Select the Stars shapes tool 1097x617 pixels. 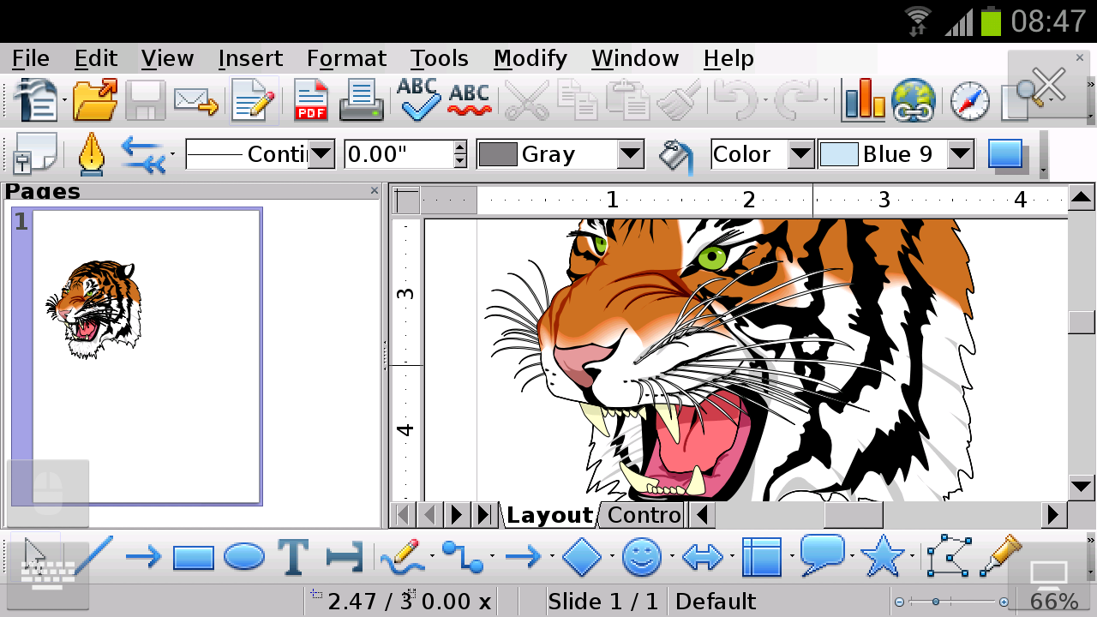coord(882,556)
